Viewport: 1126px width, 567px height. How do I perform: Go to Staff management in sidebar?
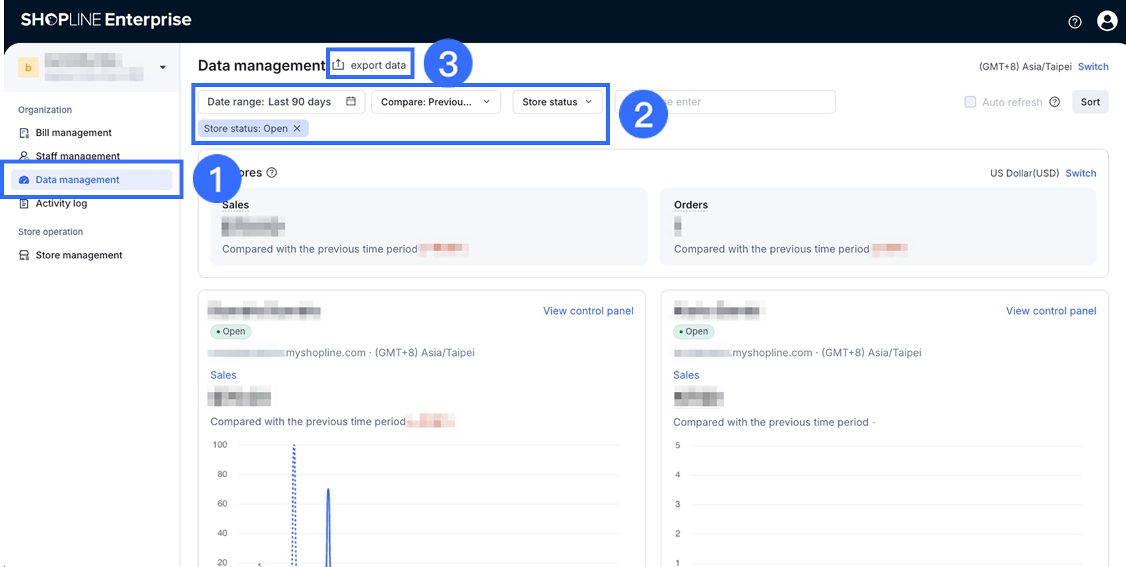point(77,156)
